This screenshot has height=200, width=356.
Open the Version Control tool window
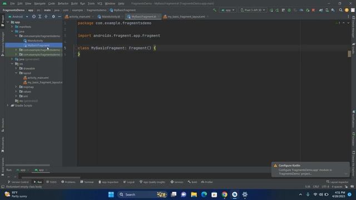click(18, 182)
